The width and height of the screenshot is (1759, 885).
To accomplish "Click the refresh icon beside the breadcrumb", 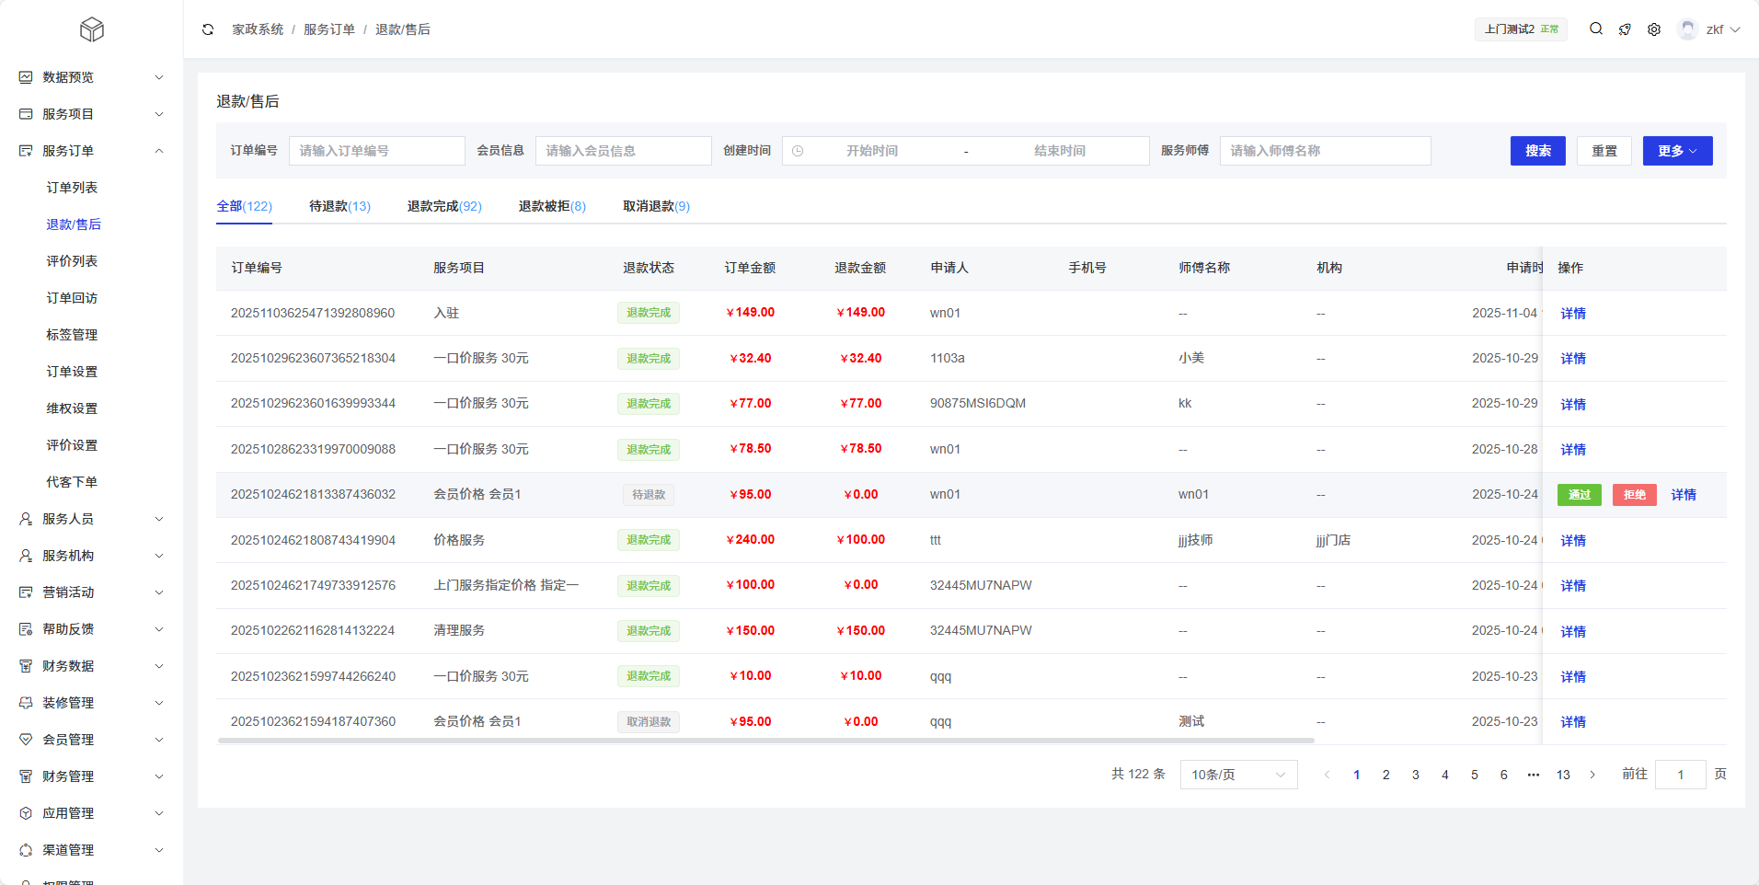I will click(x=208, y=29).
